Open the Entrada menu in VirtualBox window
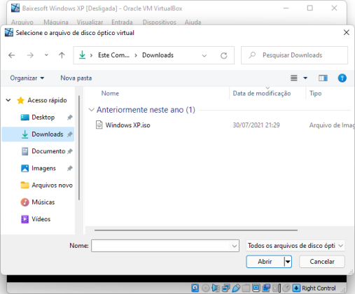 tap(122, 22)
